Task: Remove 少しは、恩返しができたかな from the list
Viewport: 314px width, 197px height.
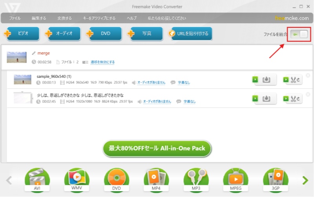Action: 308,94
